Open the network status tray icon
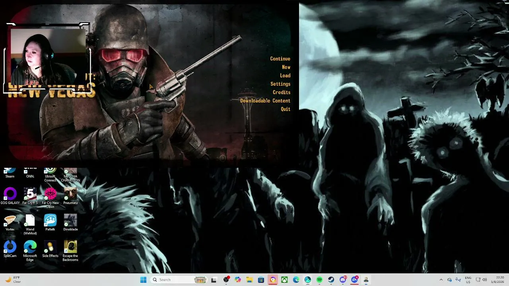This screenshot has height=286, width=509. point(478,280)
